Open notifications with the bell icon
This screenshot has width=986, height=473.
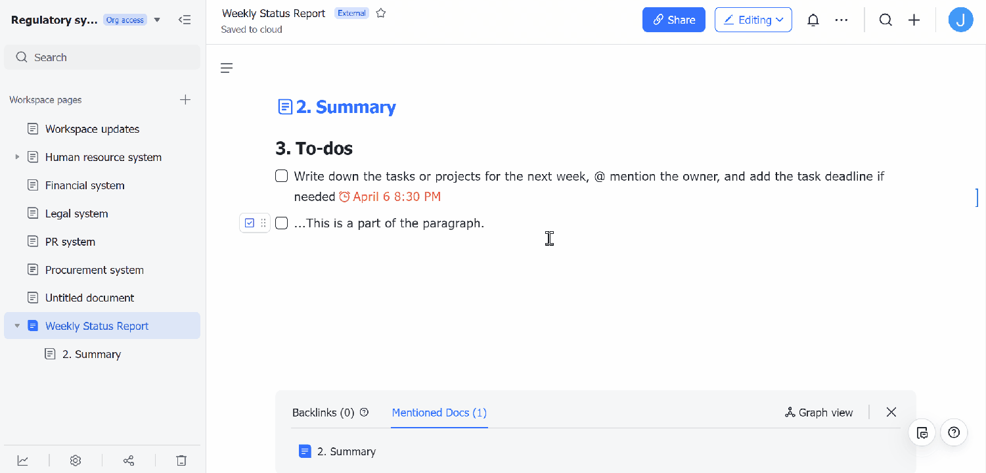[813, 20]
